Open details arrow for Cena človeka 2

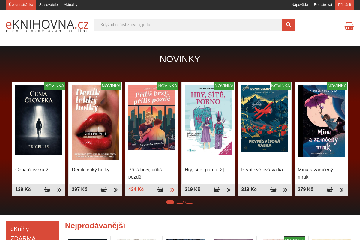coord(59,190)
